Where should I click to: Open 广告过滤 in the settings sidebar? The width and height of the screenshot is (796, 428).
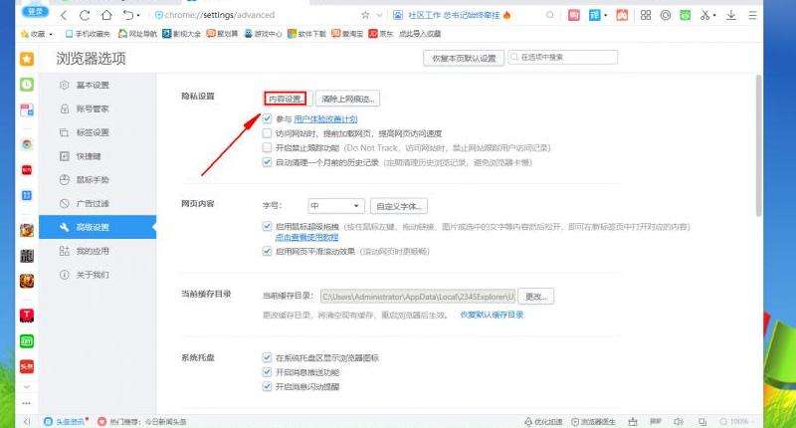coord(93,203)
